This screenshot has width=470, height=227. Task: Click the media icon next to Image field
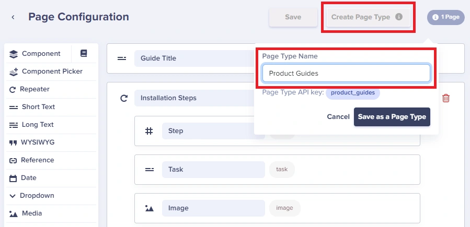(149, 208)
